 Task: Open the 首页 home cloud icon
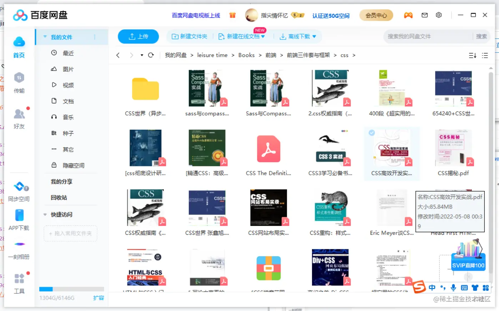click(19, 42)
